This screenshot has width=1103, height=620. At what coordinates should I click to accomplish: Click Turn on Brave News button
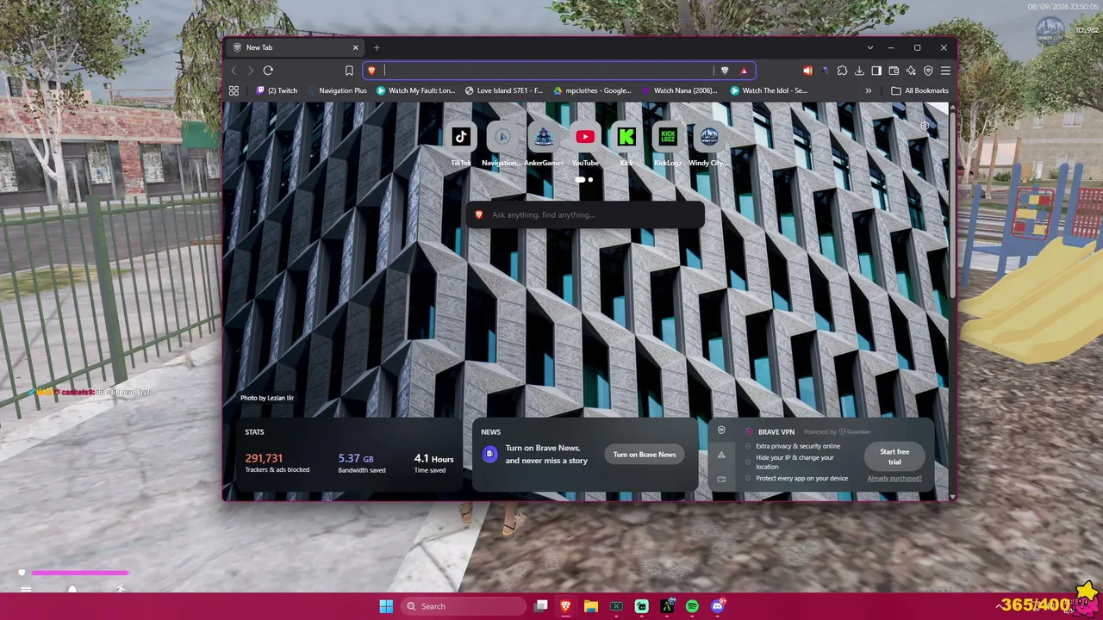coord(645,455)
